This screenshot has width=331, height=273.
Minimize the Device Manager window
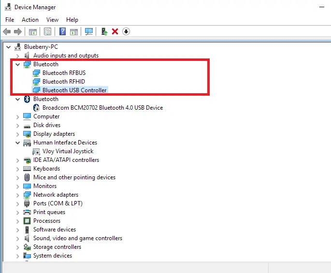click(x=322, y=7)
